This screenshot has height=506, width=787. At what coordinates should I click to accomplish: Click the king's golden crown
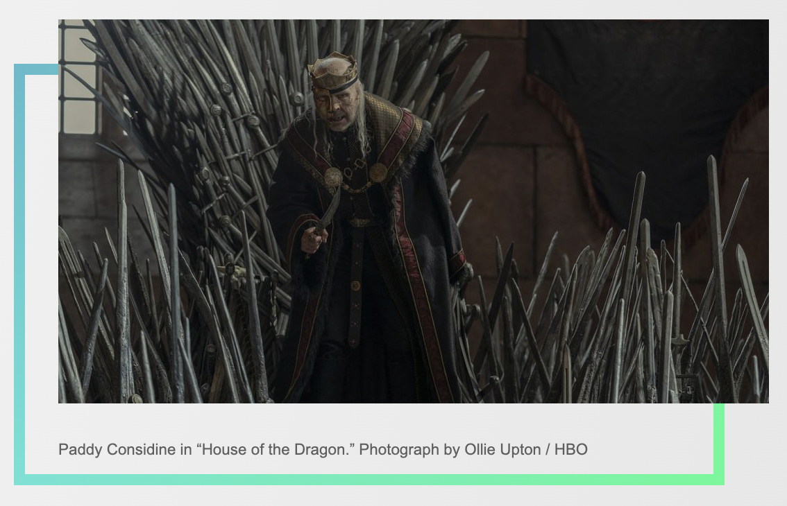(332, 73)
